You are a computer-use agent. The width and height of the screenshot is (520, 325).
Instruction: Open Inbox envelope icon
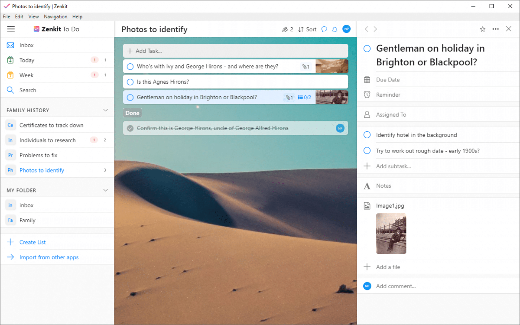pyautogui.click(x=10, y=45)
